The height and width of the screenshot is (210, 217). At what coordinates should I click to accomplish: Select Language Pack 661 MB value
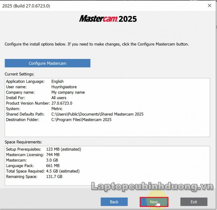pyautogui.click(x=53, y=166)
